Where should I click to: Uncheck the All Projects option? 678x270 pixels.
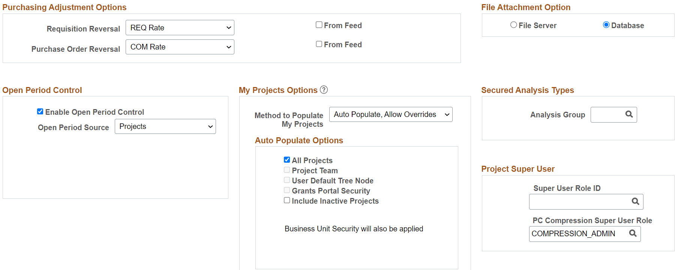point(287,159)
